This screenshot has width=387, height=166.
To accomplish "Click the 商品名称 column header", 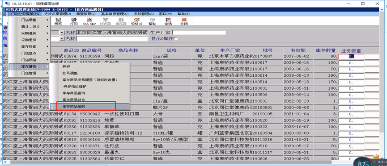I will click(x=128, y=50).
